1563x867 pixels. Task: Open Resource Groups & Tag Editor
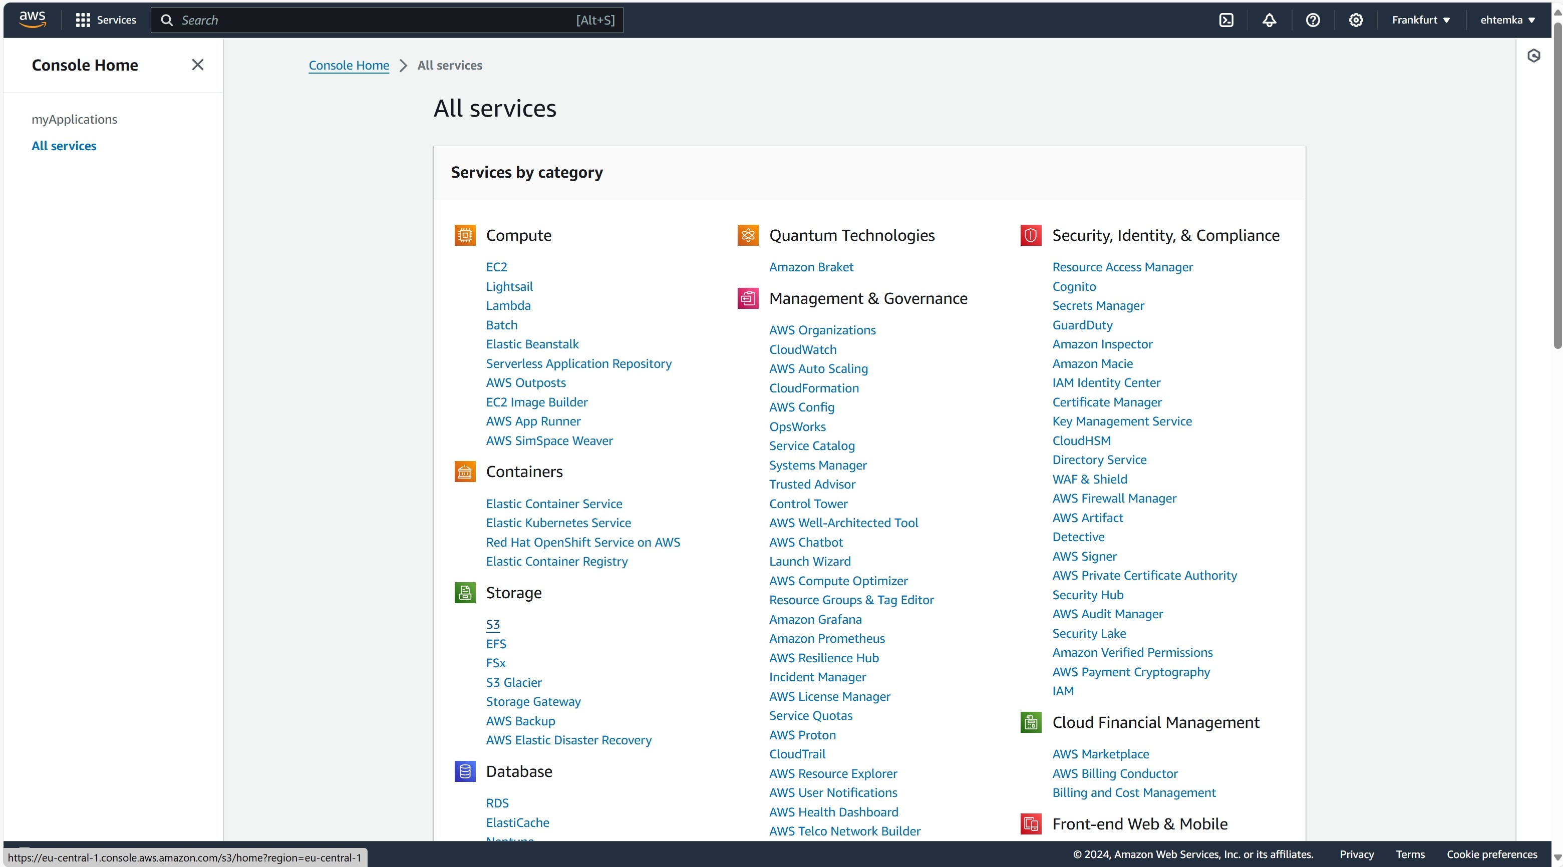click(851, 600)
